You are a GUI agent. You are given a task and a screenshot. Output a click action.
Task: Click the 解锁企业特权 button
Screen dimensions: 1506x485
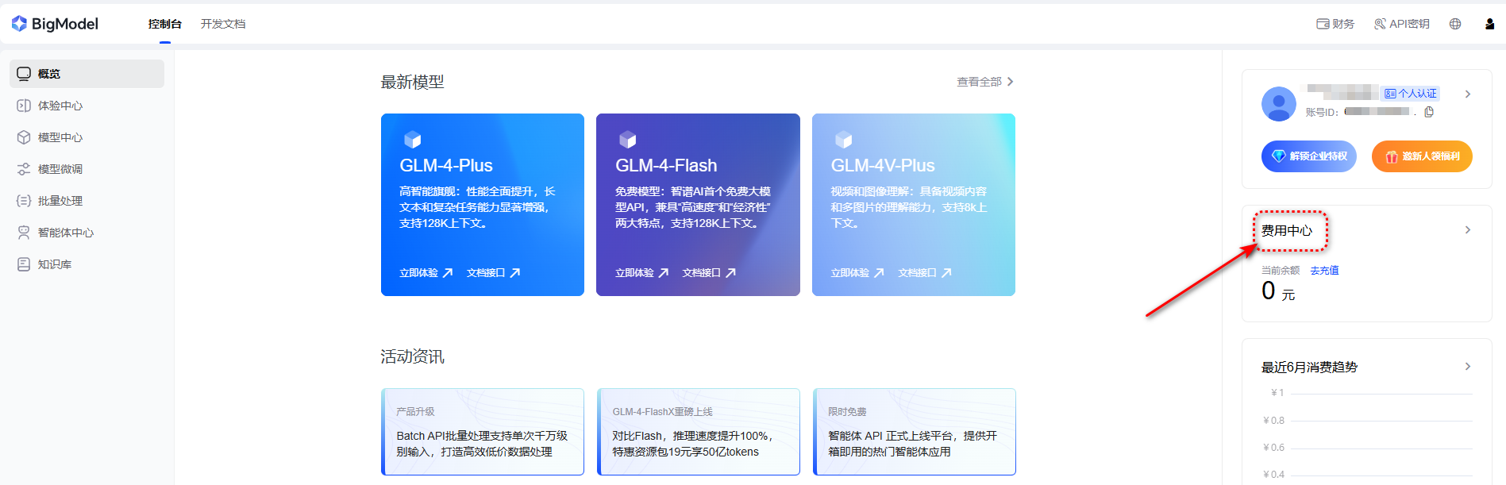tap(1309, 156)
